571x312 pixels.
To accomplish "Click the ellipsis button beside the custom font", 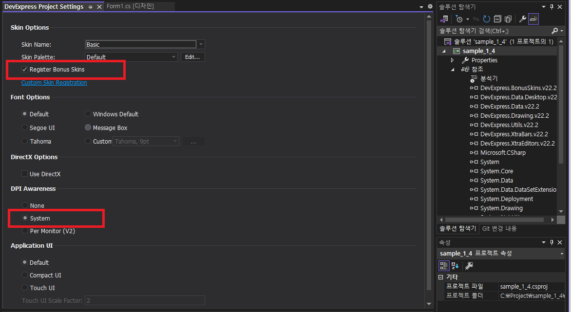I will pyautogui.click(x=193, y=142).
